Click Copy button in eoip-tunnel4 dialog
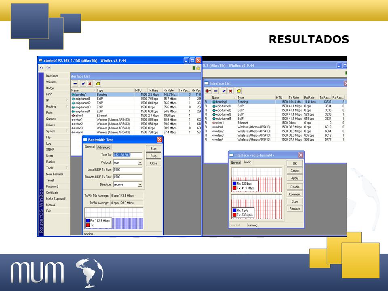 [x=295, y=201]
